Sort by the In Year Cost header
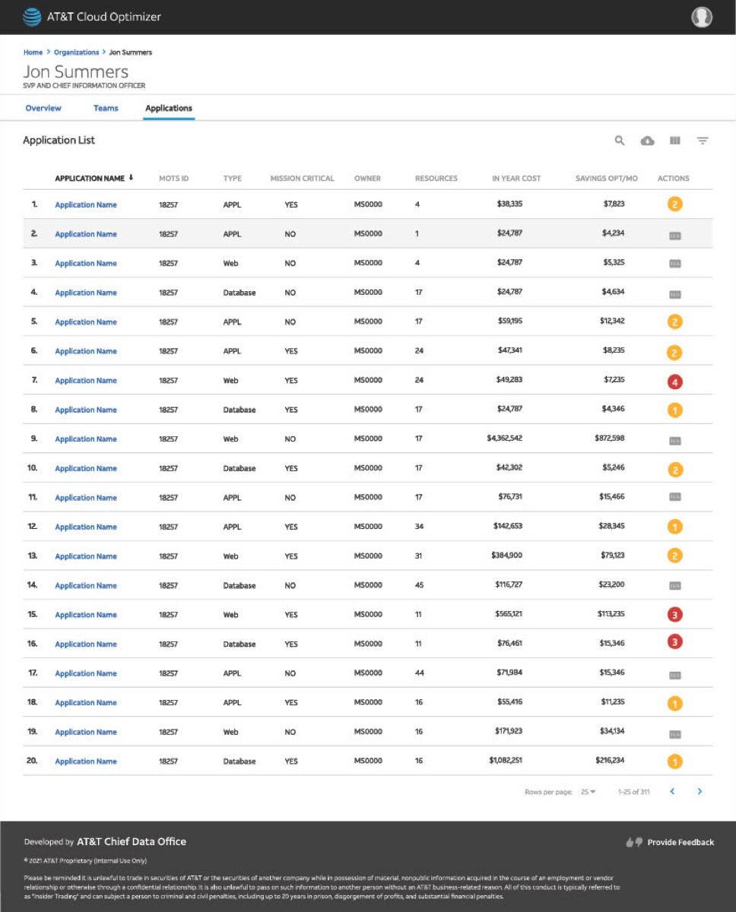Screen dimensions: 736x912 coord(516,179)
